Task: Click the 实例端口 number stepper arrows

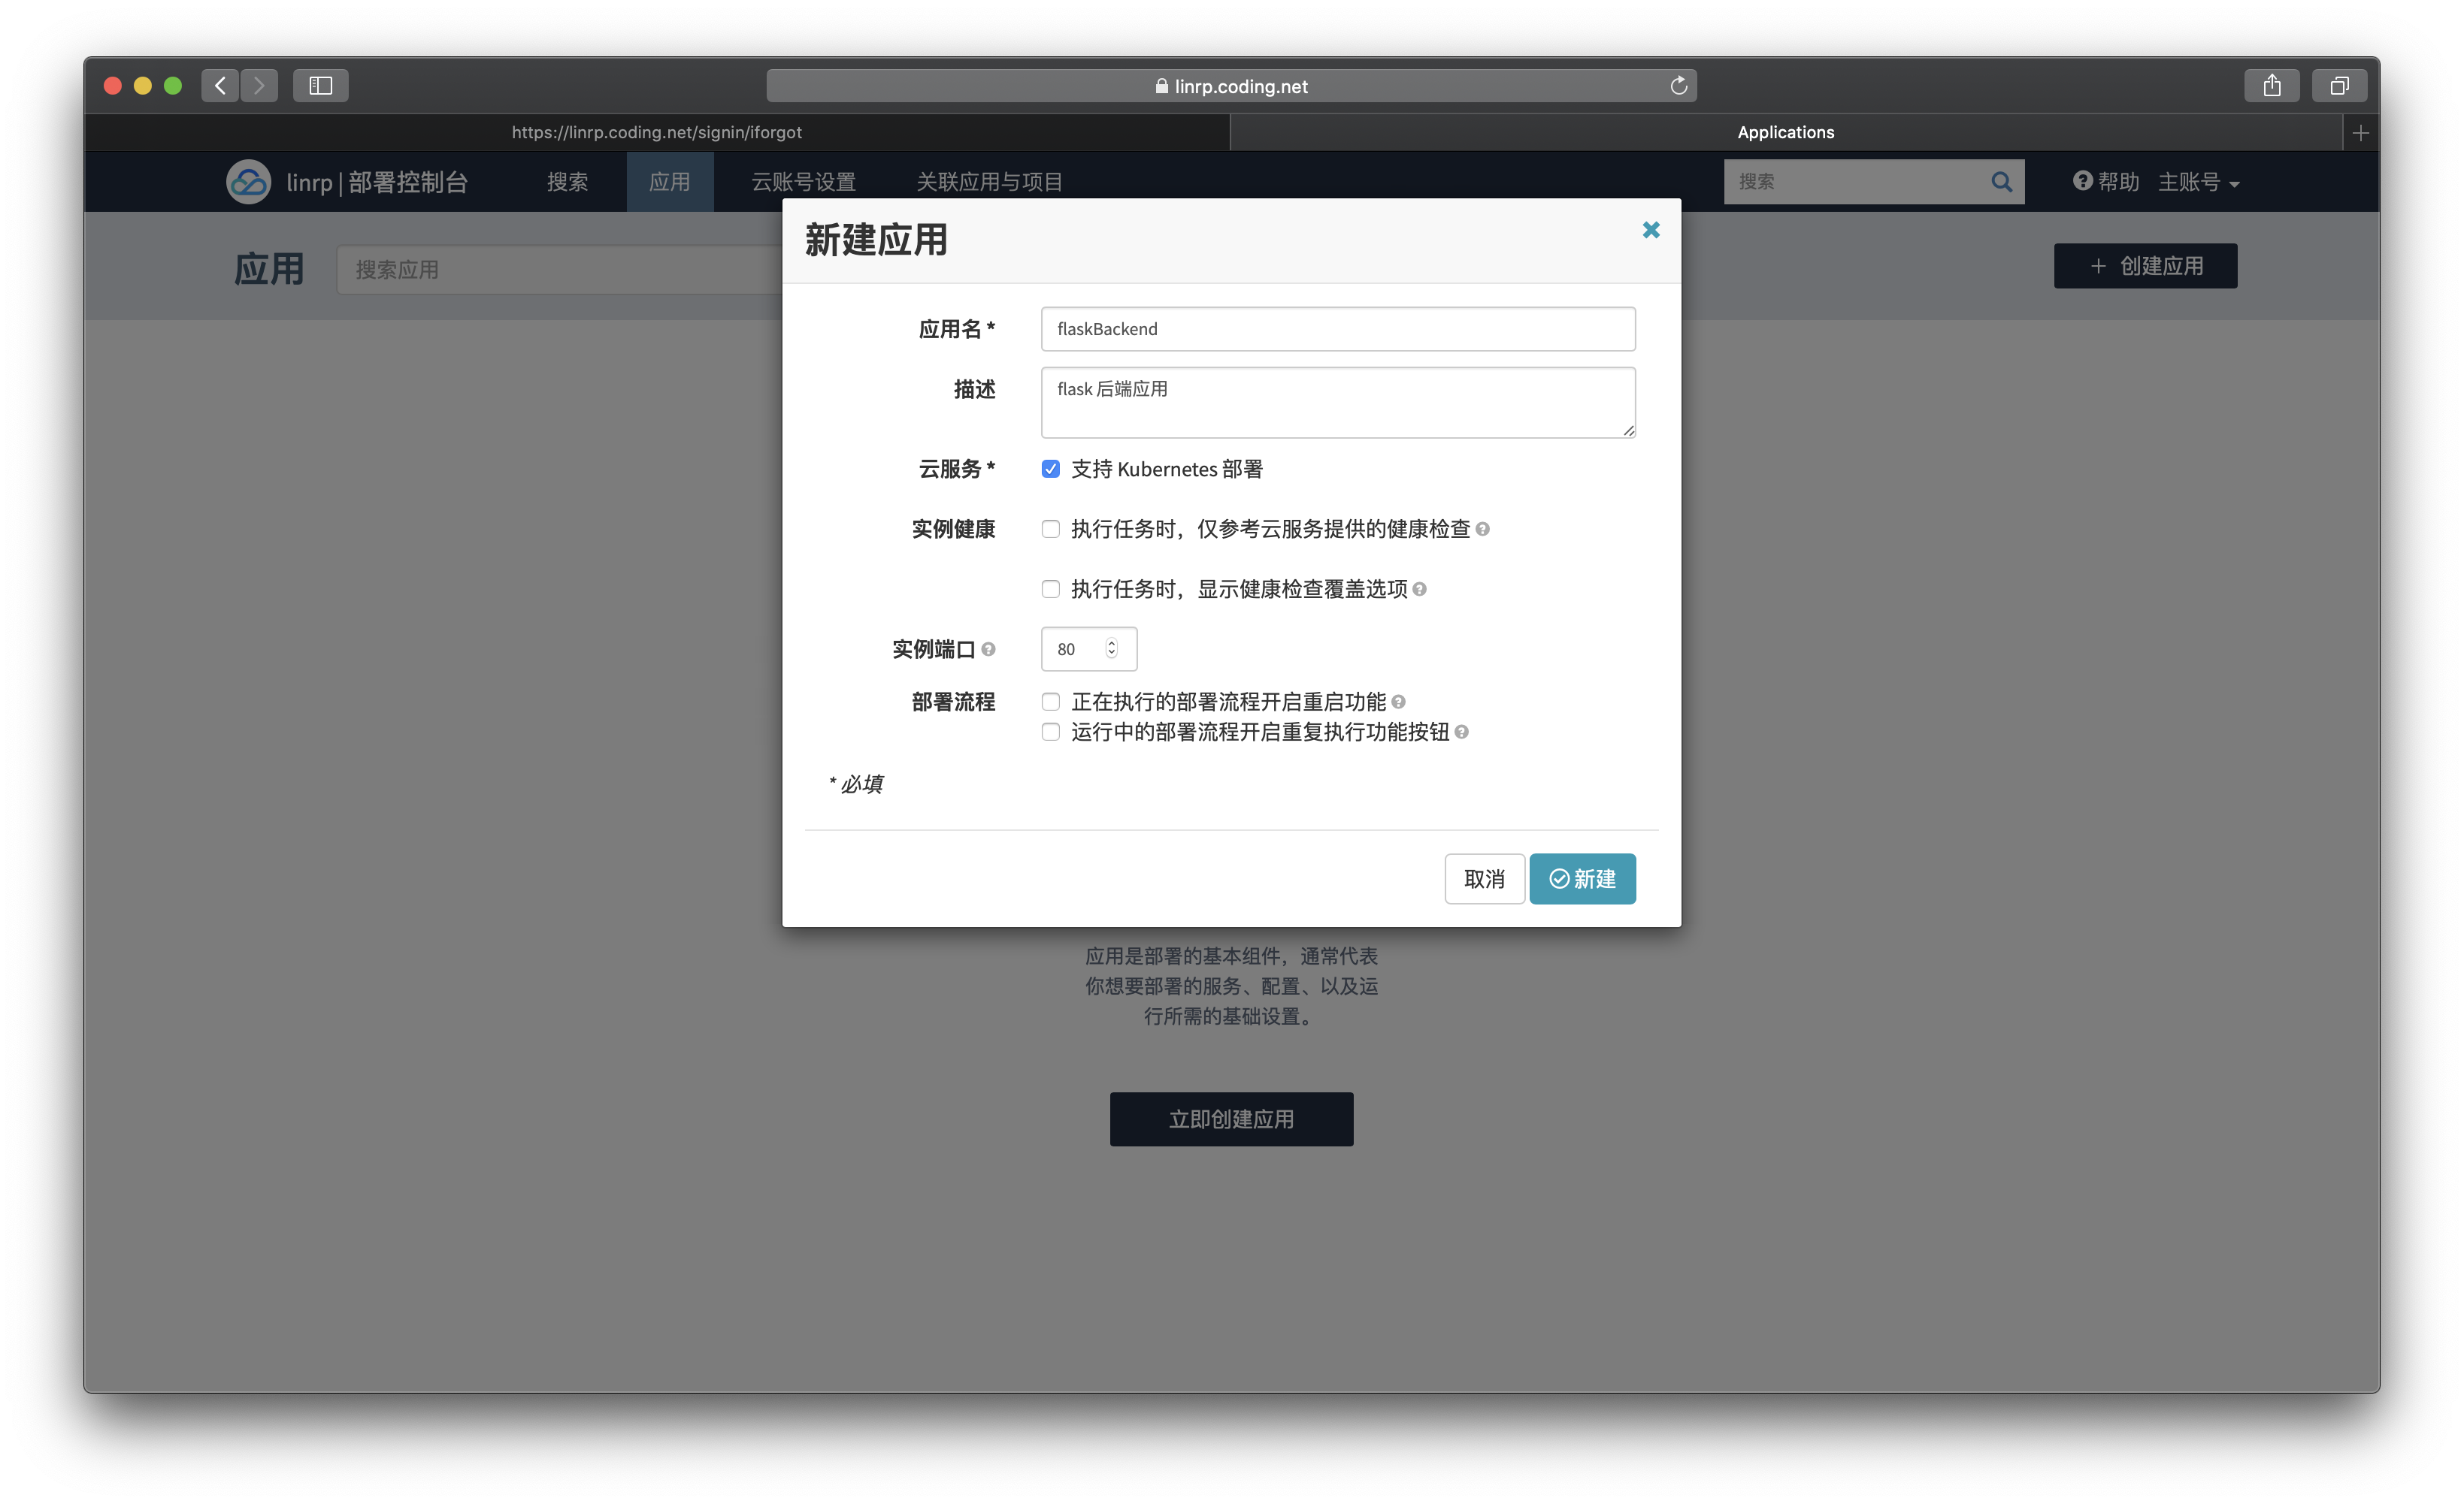Action: pyautogui.click(x=1111, y=650)
